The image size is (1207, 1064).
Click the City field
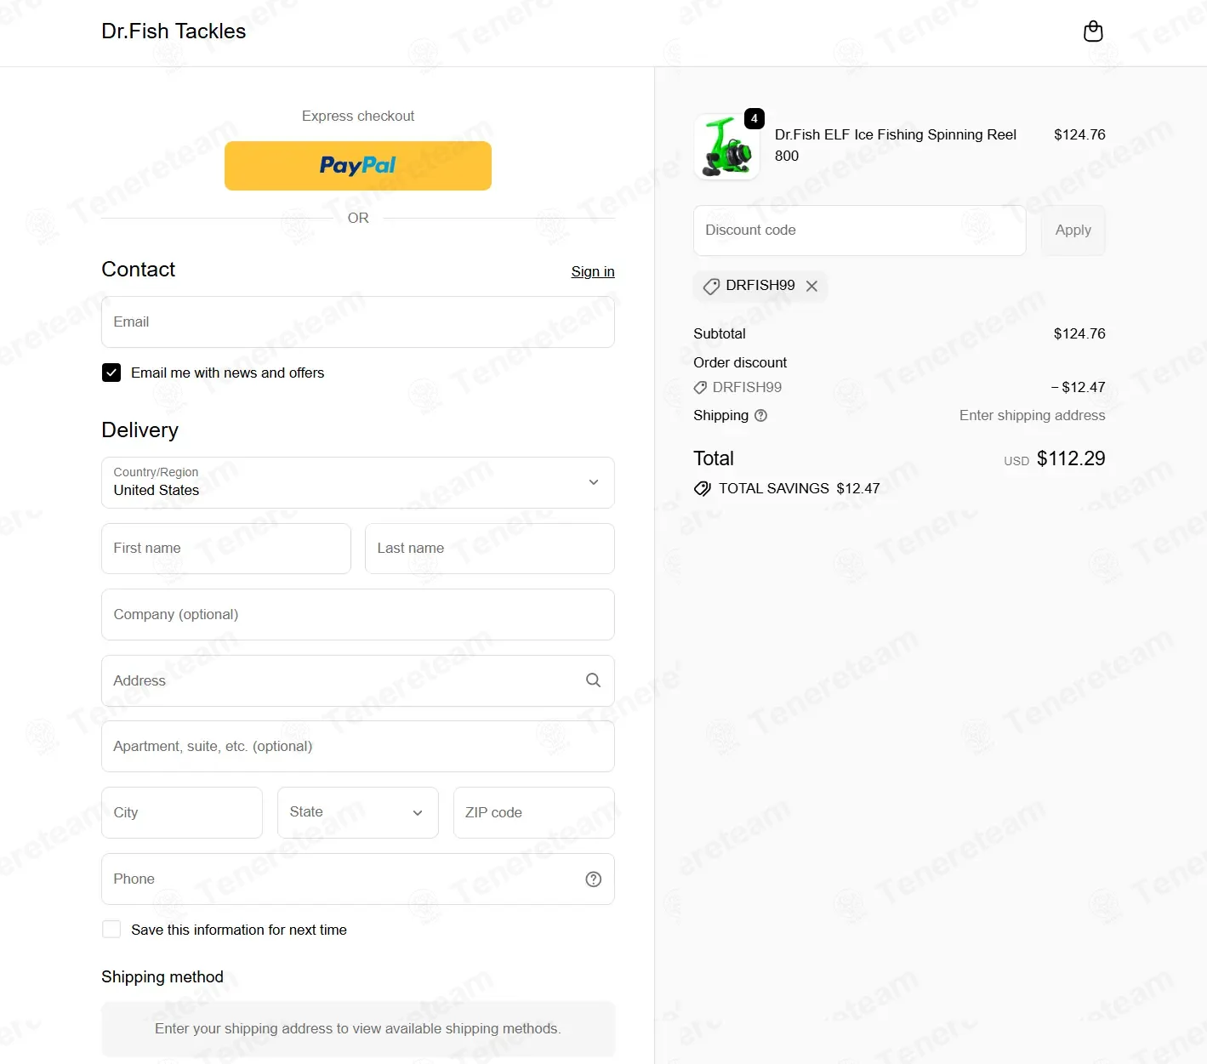[181, 812]
